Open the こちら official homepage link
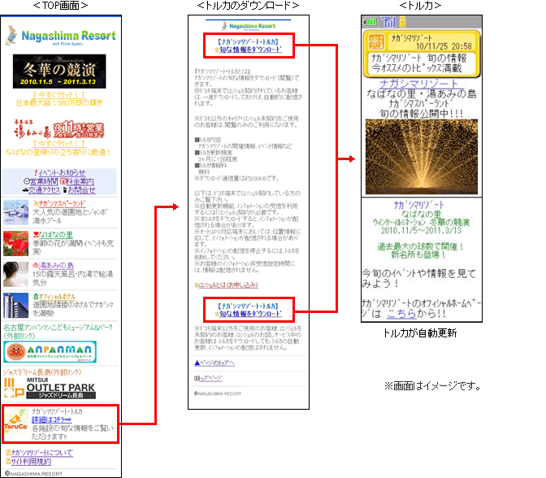Viewport: 546px width, 478px height. click(401, 314)
